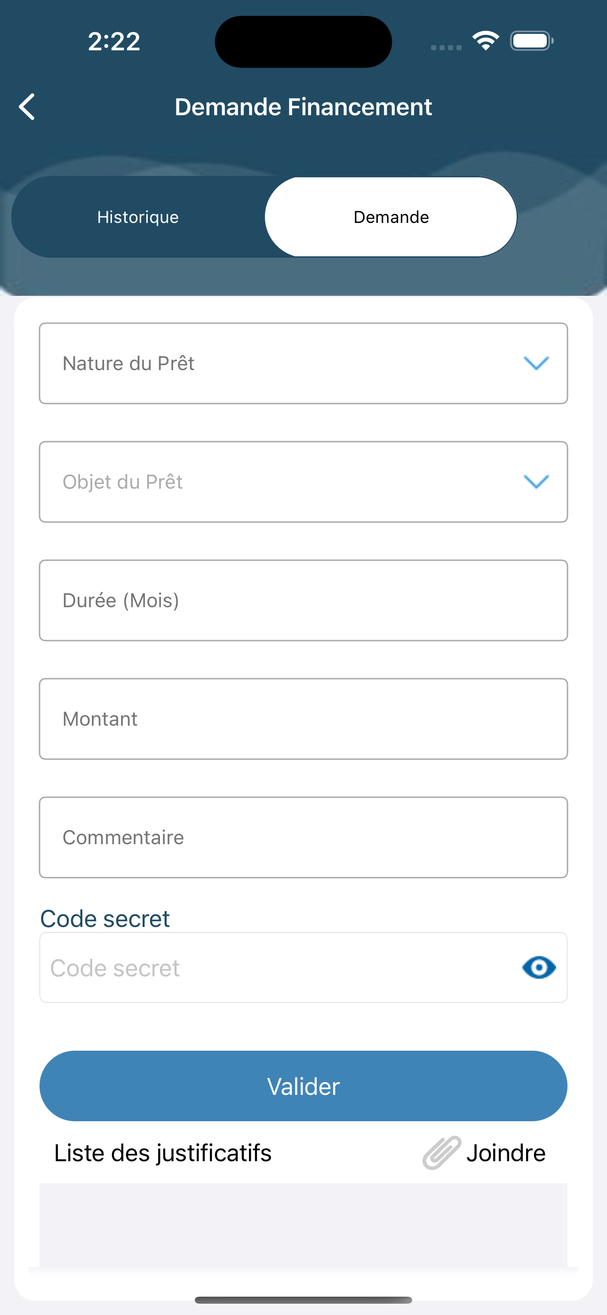Tap the back arrow icon

[27, 107]
